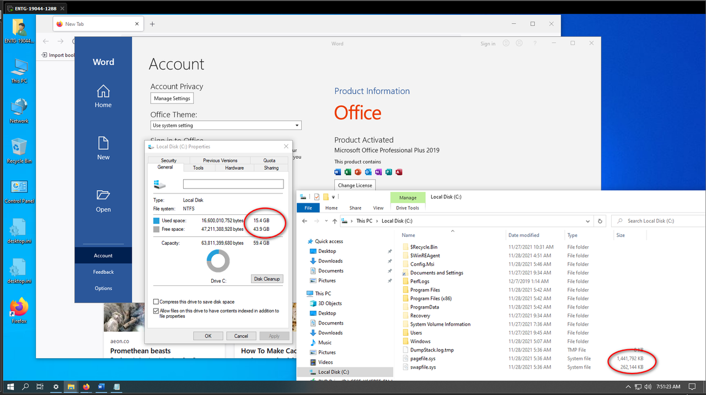Open the Home icon in Word sidebar
This screenshot has height=395, width=706.
click(103, 91)
